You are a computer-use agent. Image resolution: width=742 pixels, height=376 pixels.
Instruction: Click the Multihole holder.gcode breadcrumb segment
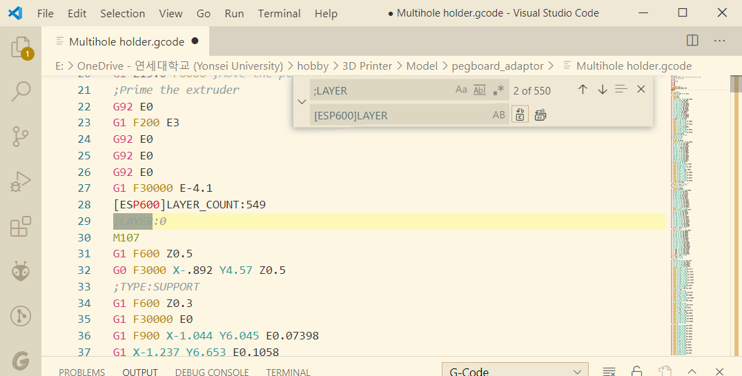click(x=628, y=66)
